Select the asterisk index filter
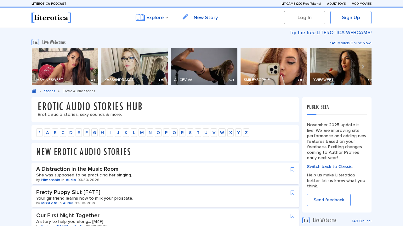 39,132
